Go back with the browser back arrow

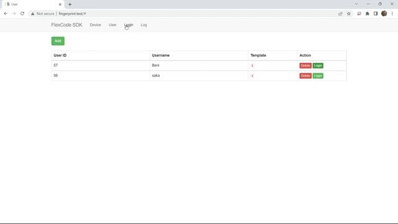(x=6, y=14)
